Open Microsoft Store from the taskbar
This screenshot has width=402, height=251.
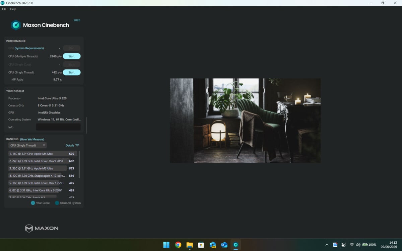coord(201,245)
